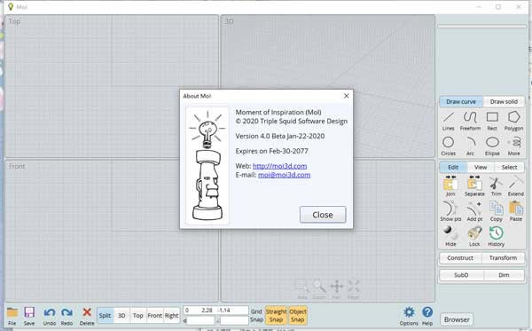
Task: Pick the Polygon drawing tool
Action: click(x=513, y=122)
